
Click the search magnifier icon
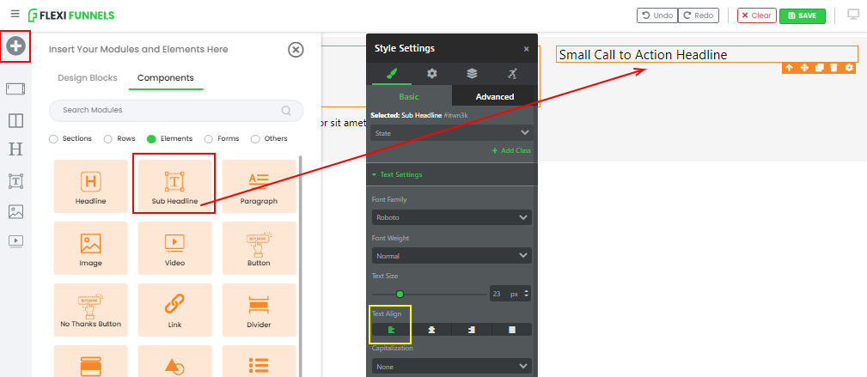point(286,110)
